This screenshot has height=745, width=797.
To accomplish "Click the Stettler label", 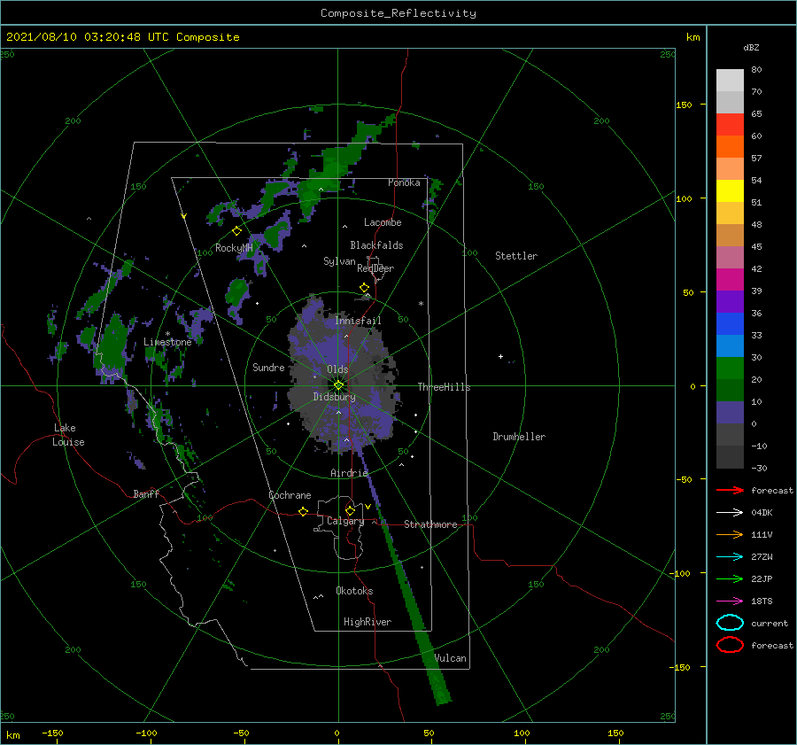I will click(516, 256).
